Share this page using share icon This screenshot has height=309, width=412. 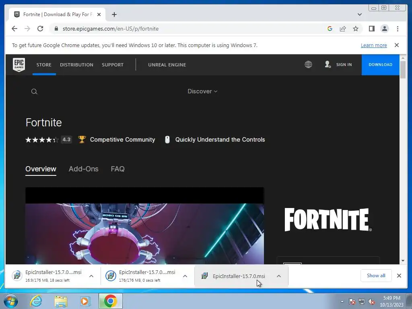click(343, 29)
